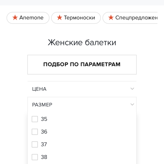Expand the ЦЕНА filter via its chevron
This screenshot has height=164, width=164.
[132, 89]
